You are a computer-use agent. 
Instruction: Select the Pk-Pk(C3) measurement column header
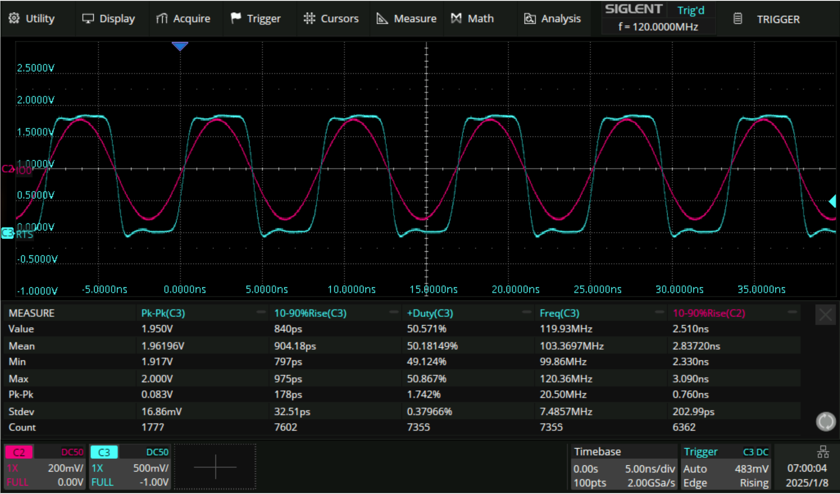tap(163, 313)
